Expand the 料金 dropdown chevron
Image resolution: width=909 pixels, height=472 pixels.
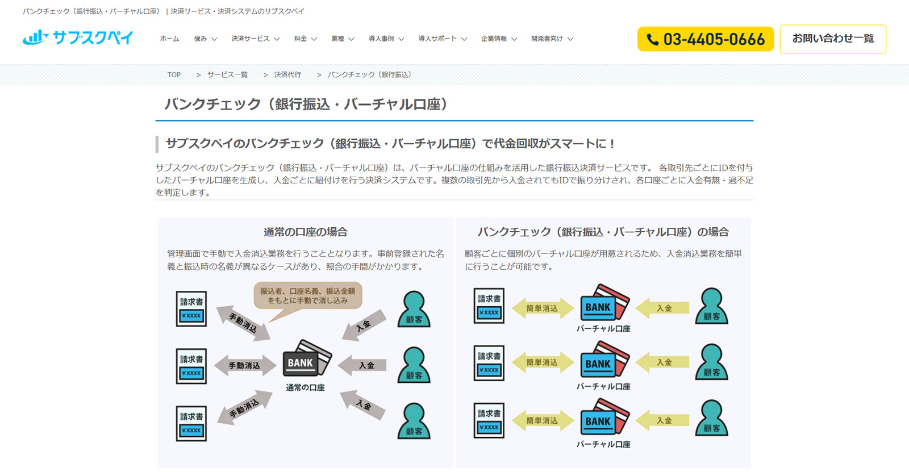click(x=314, y=39)
